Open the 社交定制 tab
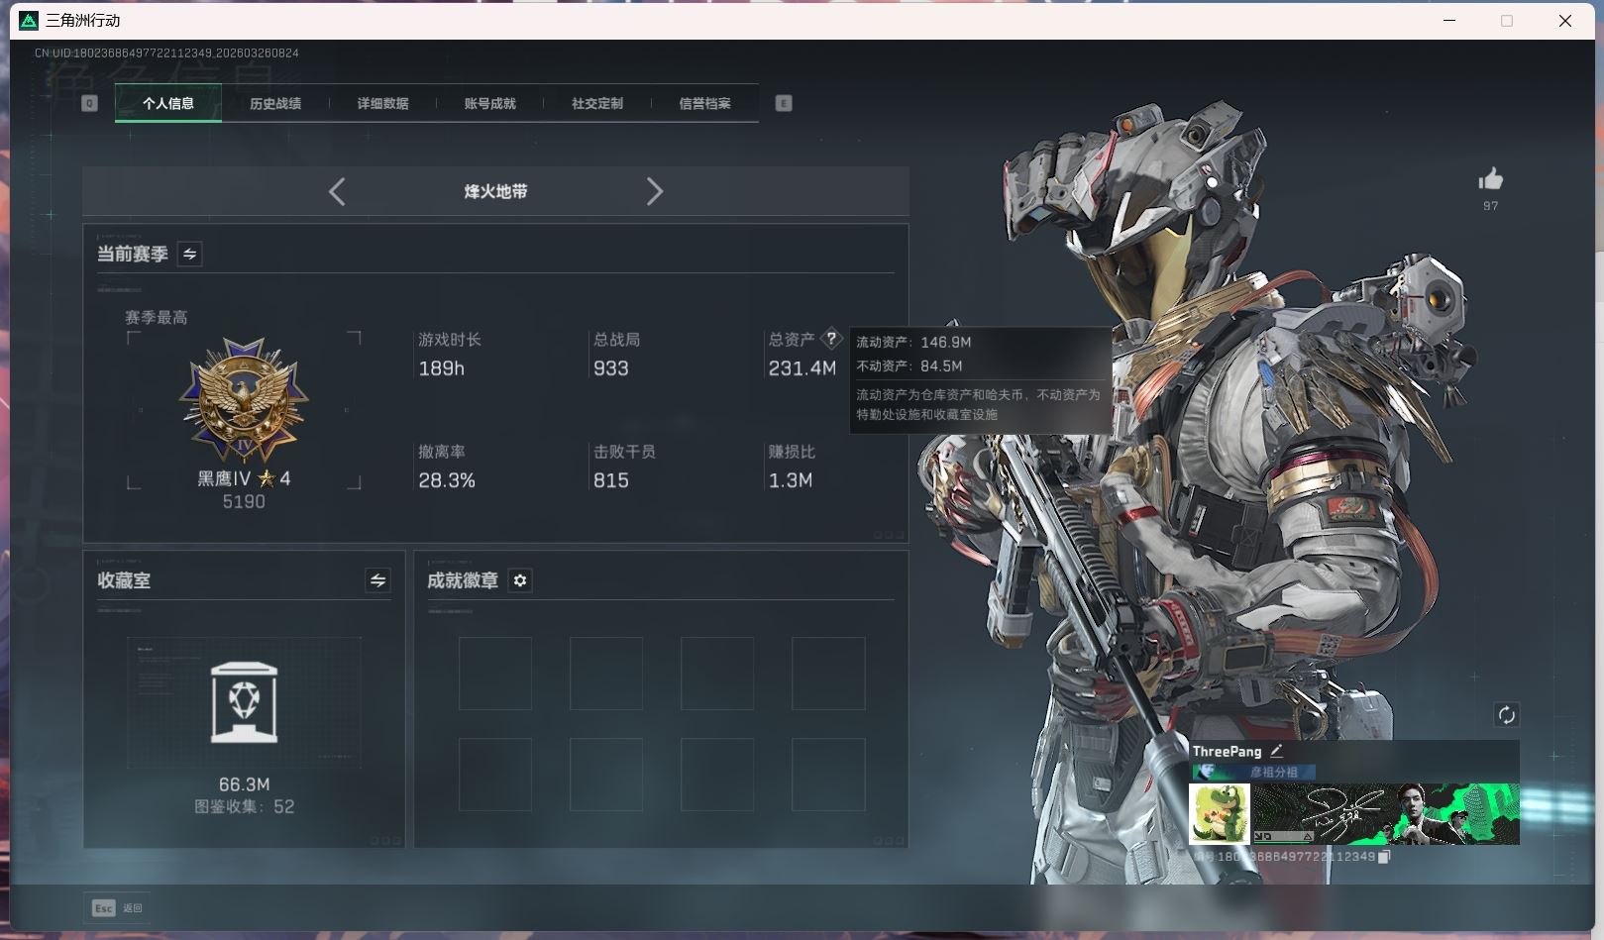 click(x=596, y=103)
